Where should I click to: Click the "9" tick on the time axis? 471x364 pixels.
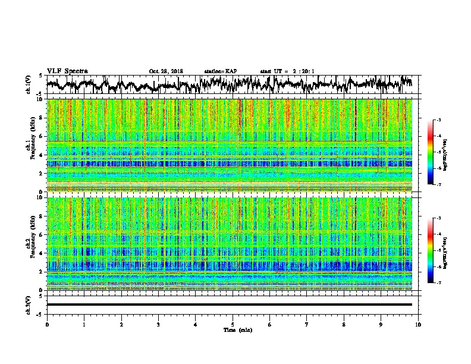381,325
